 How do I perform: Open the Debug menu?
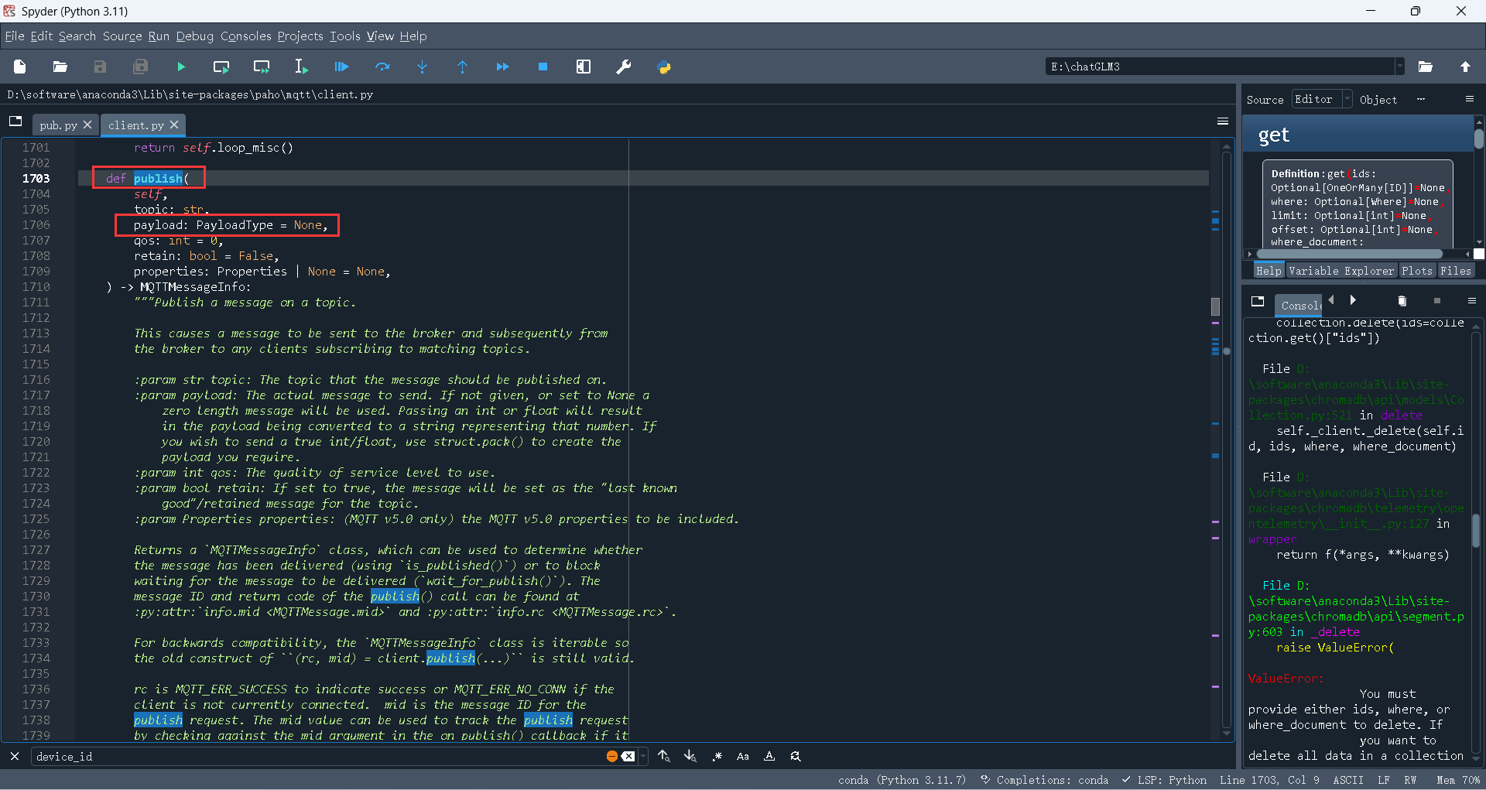(194, 36)
